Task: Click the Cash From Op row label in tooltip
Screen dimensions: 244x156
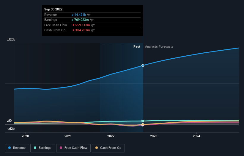Action: (x=55, y=30)
